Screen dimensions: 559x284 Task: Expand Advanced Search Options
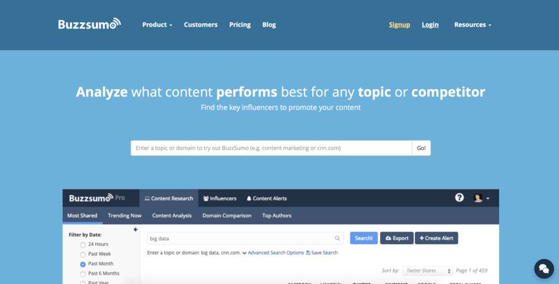pyautogui.click(x=273, y=253)
